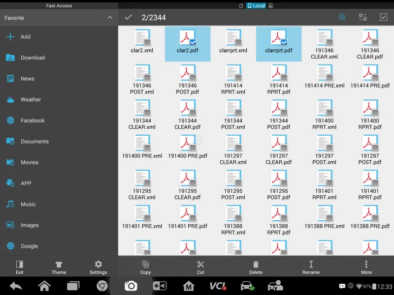Click the interval selection icon in top toolbar
The height and width of the screenshot is (295, 394).
363,17
